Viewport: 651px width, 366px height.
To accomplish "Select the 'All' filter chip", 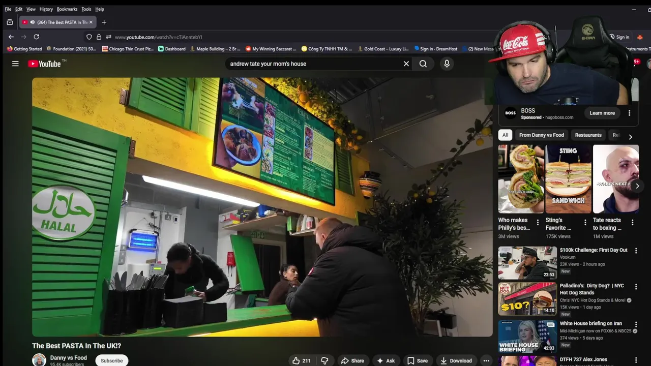I will pyautogui.click(x=505, y=135).
